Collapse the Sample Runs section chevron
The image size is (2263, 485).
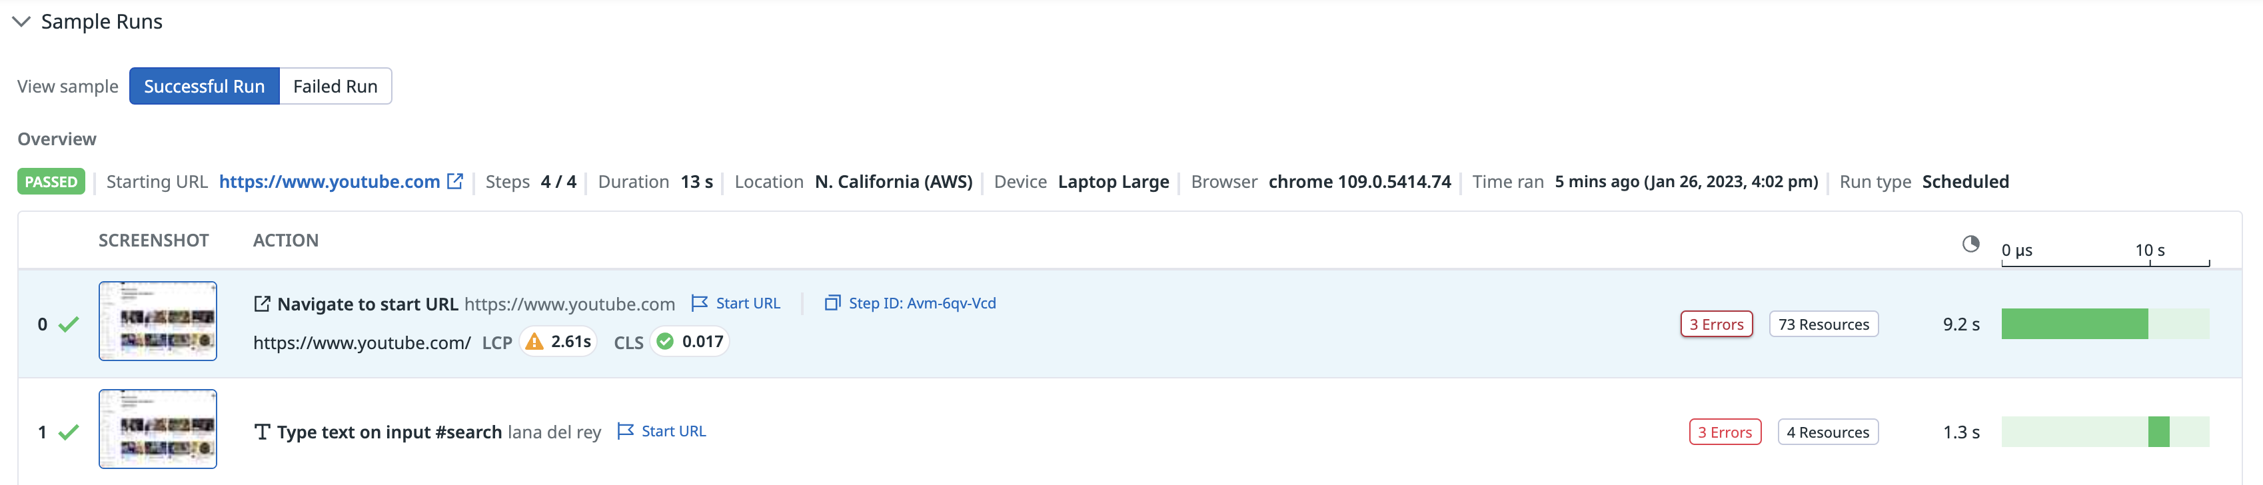coord(21,21)
